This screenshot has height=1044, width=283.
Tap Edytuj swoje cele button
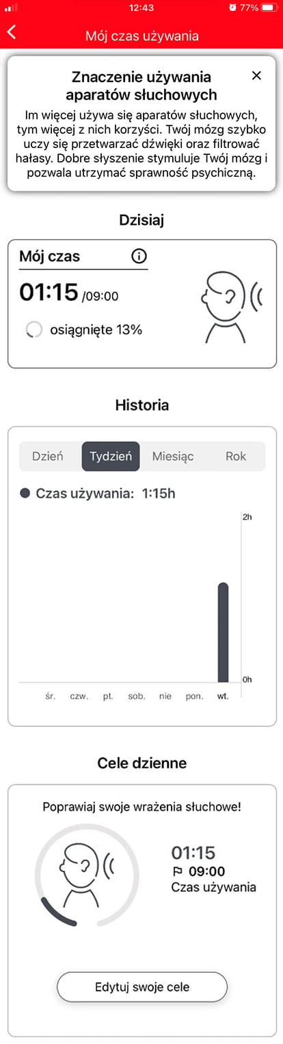[x=141, y=987]
